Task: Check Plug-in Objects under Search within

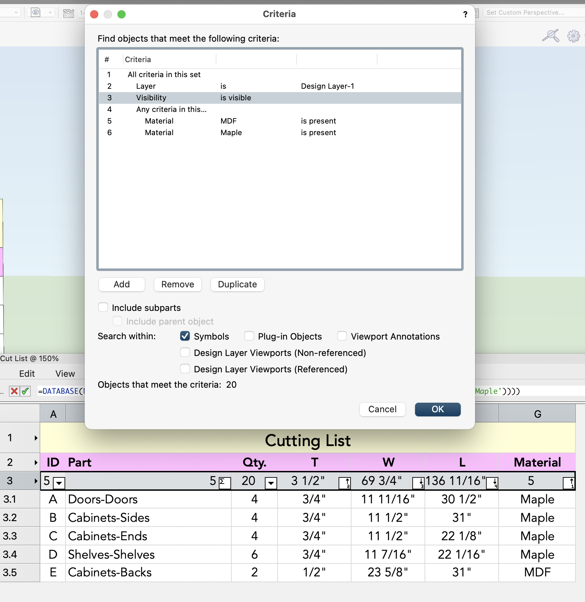Action: [x=249, y=336]
